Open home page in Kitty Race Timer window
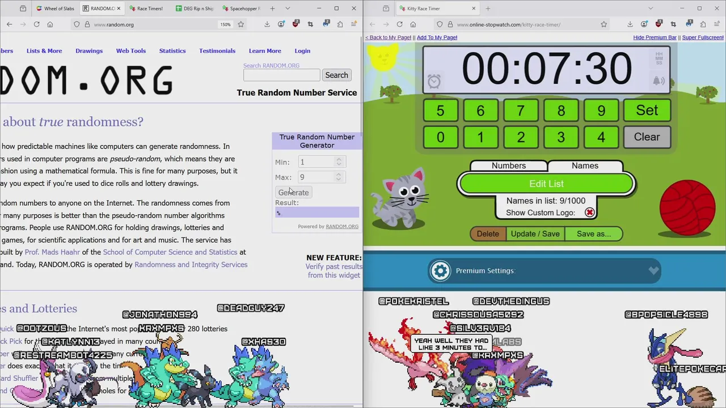 413,24
